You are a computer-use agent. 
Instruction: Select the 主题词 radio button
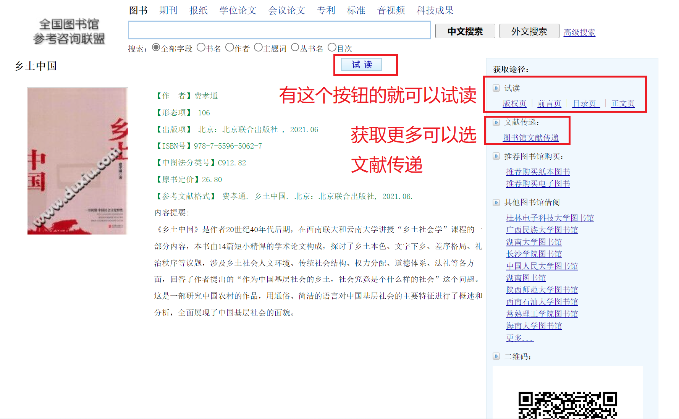point(258,47)
